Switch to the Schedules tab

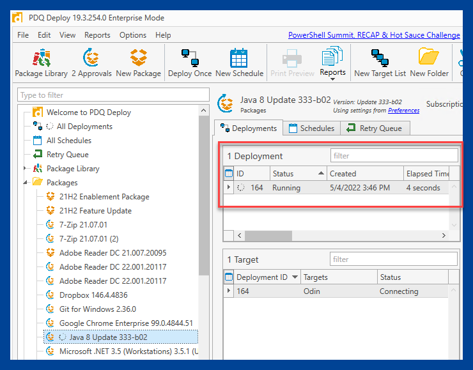312,128
